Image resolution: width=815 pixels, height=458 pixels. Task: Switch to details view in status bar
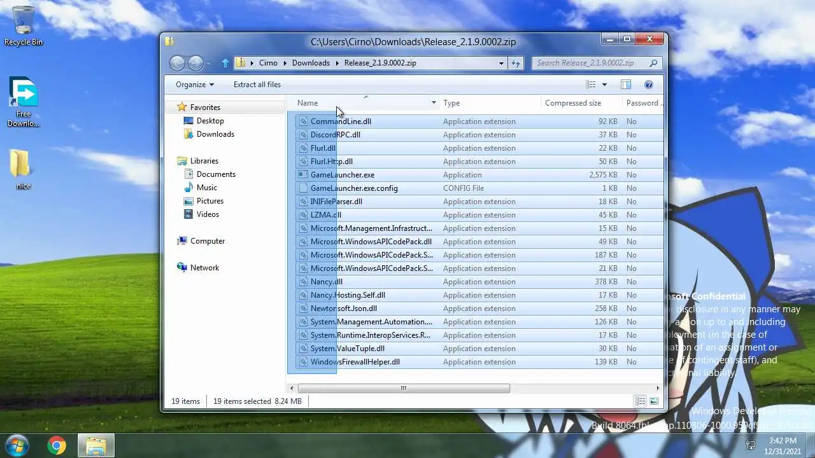point(640,401)
